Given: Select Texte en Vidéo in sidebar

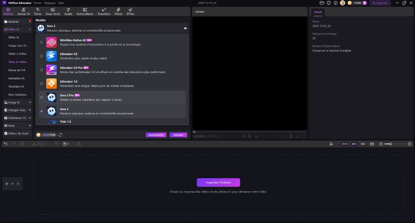Looking at the screenshot, I should (18, 62).
